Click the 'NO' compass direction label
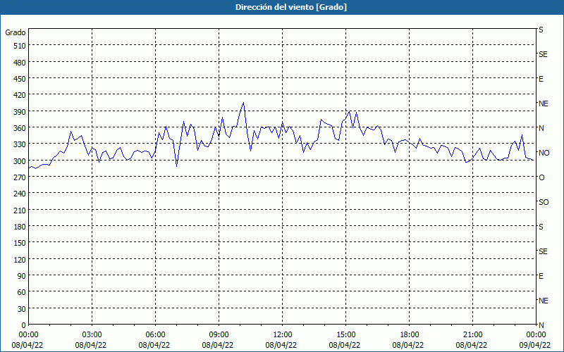Screen dimensions: 564x352 click(x=544, y=153)
